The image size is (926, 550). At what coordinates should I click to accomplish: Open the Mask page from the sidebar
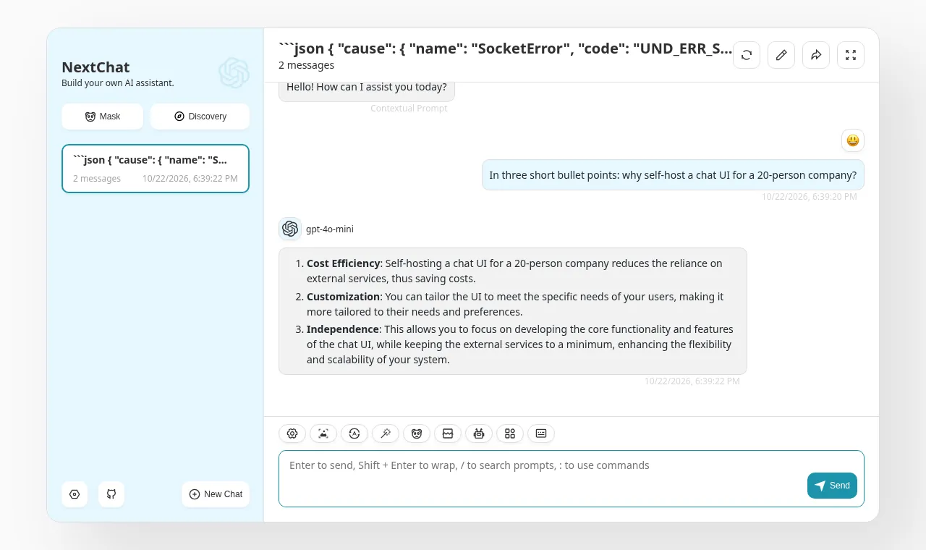(x=102, y=117)
